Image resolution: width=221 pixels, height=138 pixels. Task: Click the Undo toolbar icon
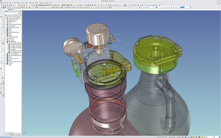(14, 5)
